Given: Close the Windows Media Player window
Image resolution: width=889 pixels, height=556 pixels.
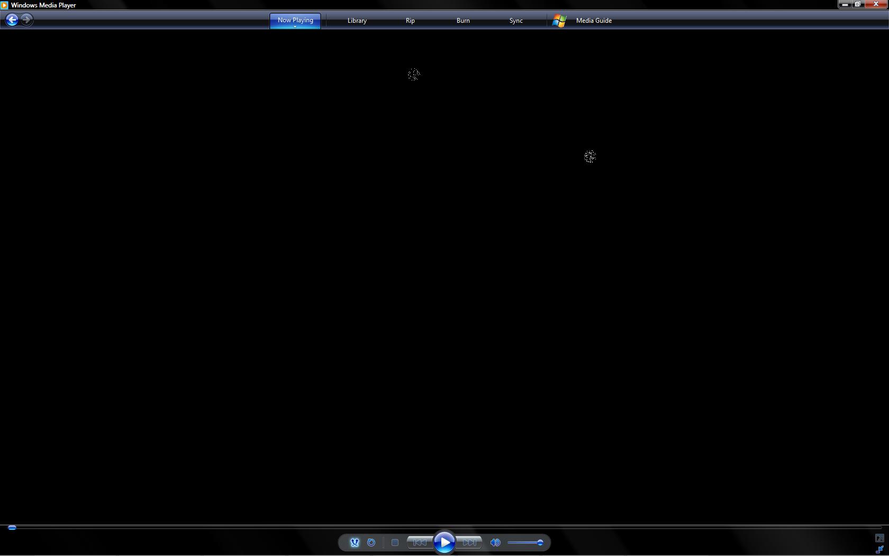Looking at the screenshot, I should [x=876, y=4].
